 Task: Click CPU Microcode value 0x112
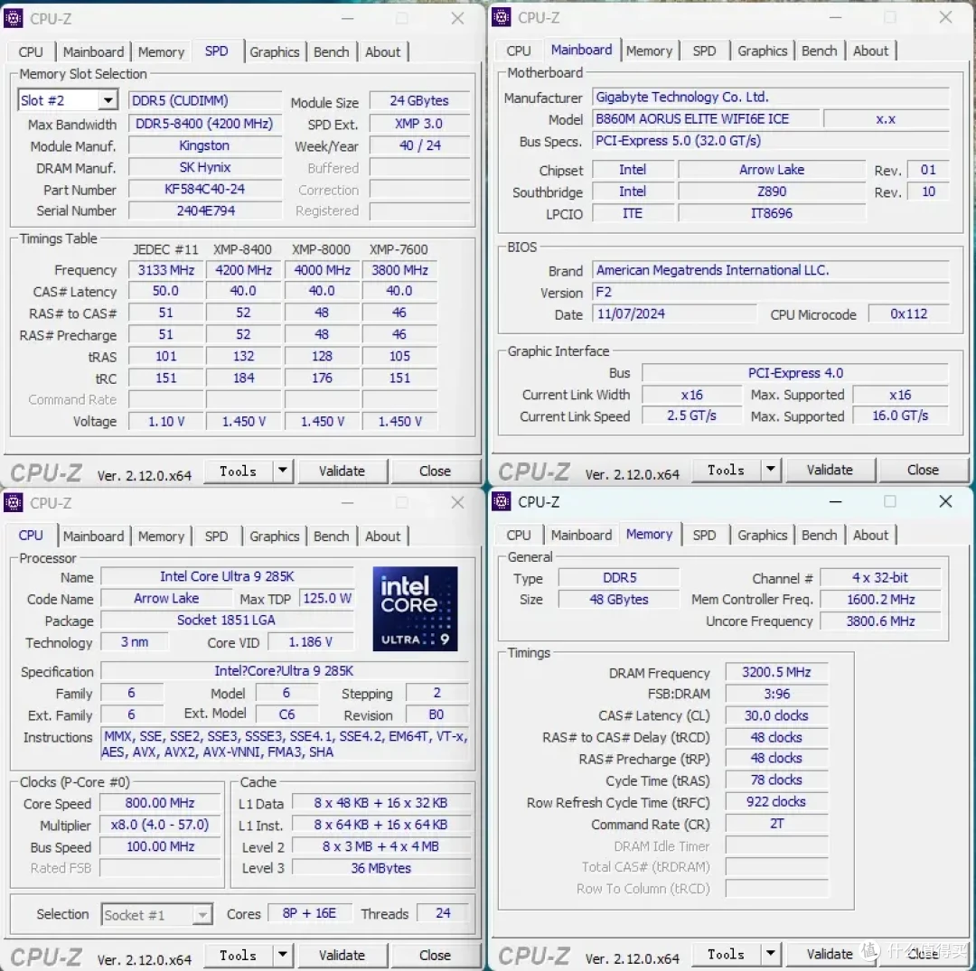pyautogui.click(x=909, y=313)
